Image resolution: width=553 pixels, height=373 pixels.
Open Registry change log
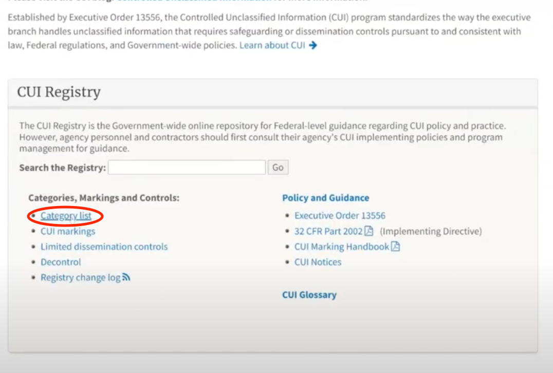[81, 277]
